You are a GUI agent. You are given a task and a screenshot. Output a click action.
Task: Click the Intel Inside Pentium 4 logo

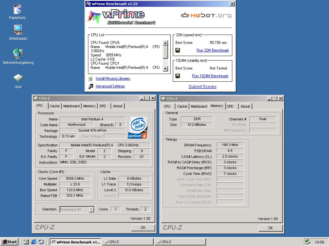(x=138, y=127)
